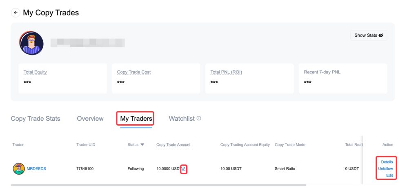Toggle Show Stats visibility button
The image size is (418, 188).
click(x=368, y=35)
